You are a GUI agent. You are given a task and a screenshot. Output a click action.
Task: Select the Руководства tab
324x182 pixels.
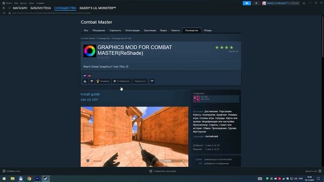pos(191,30)
